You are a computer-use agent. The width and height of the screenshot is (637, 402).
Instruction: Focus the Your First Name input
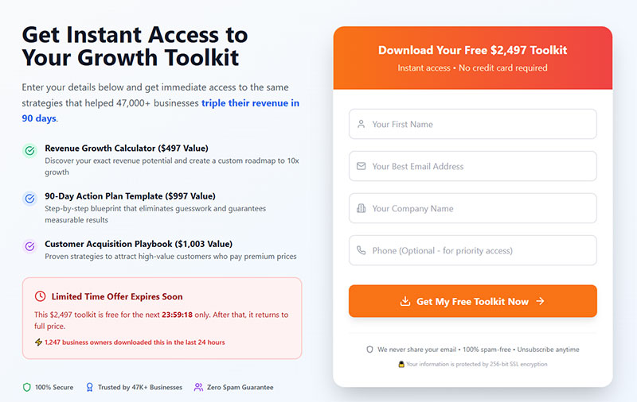click(473, 124)
